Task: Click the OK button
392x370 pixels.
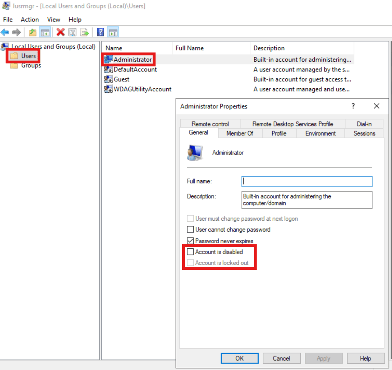Action: 239,358
